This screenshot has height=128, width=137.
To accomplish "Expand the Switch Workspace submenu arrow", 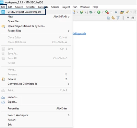I will (69, 115).
